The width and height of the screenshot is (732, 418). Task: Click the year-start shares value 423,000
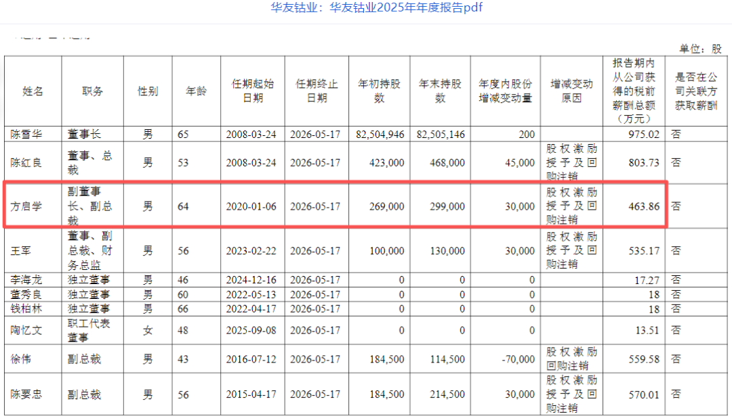point(387,162)
